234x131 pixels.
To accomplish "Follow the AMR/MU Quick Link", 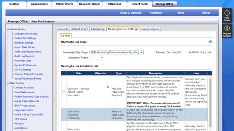I will click(x=200, y=52).
